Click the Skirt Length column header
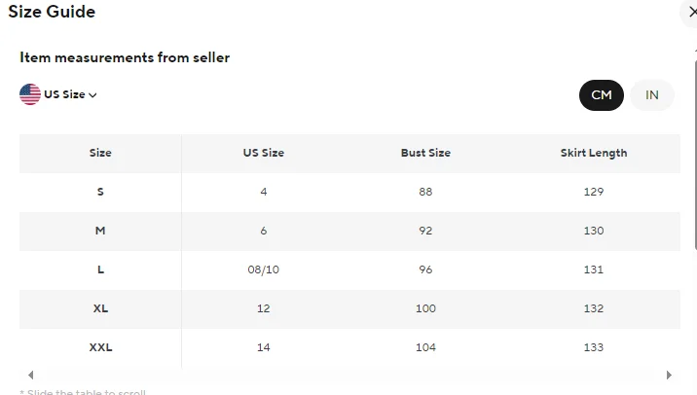The image size is (697, 395). click(x=594, y=153)
